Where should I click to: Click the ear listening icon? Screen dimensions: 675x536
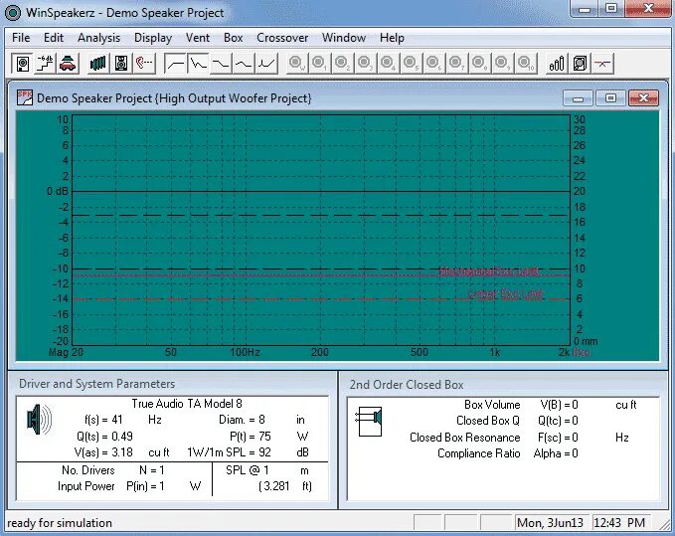click(x=144, y=64)
